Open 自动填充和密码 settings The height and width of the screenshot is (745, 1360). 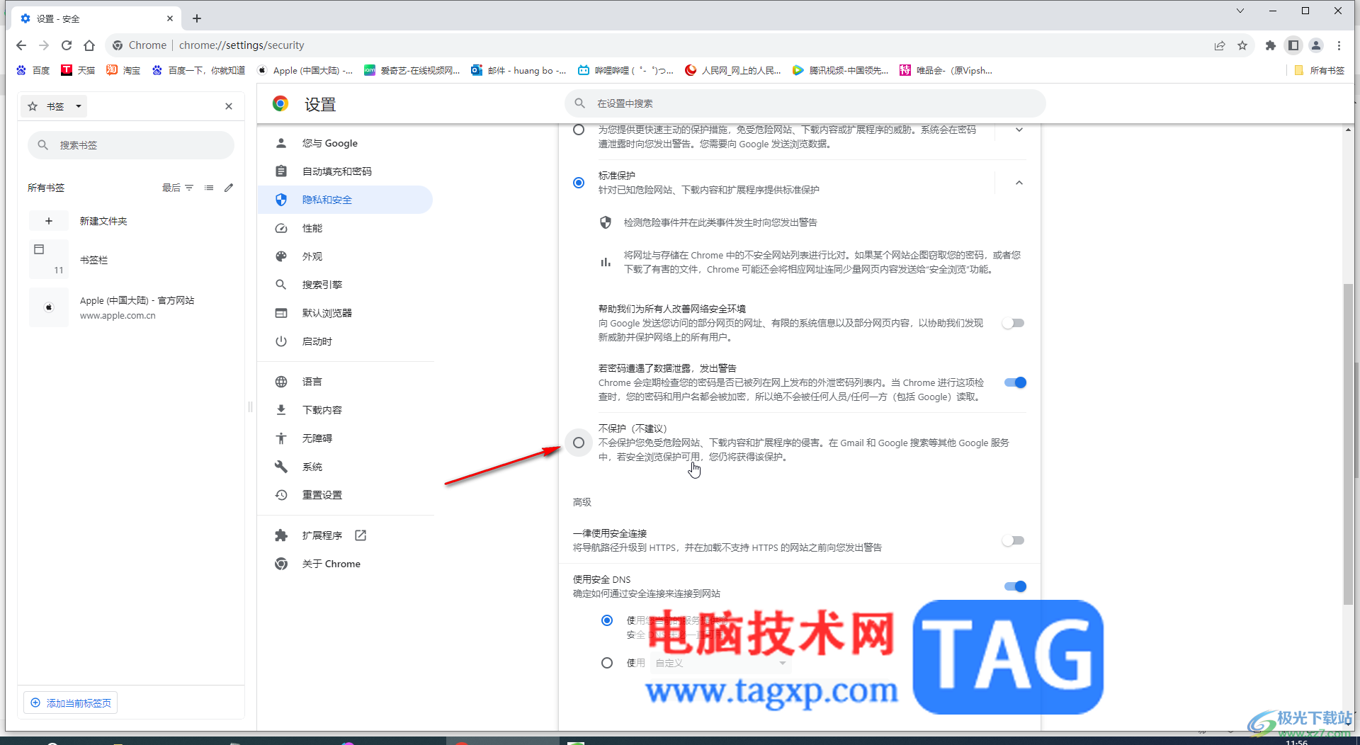click(x=346, y=171)
